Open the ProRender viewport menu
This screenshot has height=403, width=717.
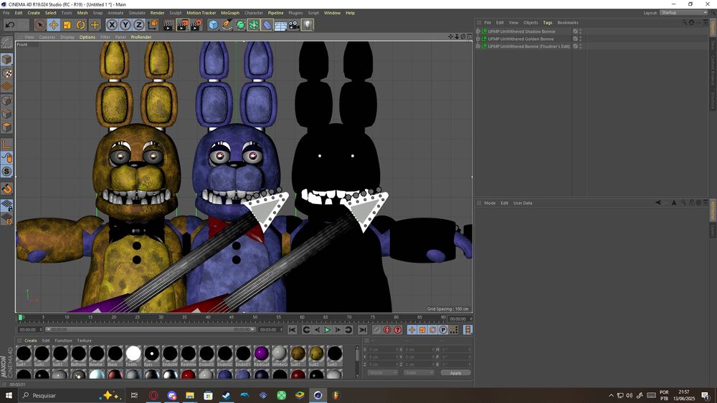coord(141,37)
